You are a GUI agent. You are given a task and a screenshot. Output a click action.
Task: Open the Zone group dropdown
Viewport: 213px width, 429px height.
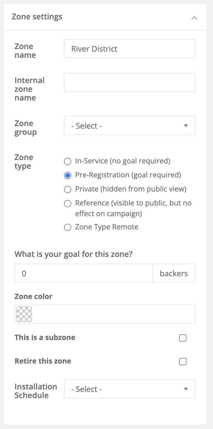(129, 126)
